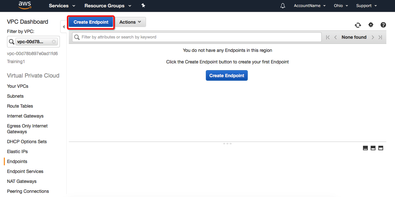This screenshot has height=197, width=395.
Task: Open table settings gear icon
Action: click(x=371, y=25)
